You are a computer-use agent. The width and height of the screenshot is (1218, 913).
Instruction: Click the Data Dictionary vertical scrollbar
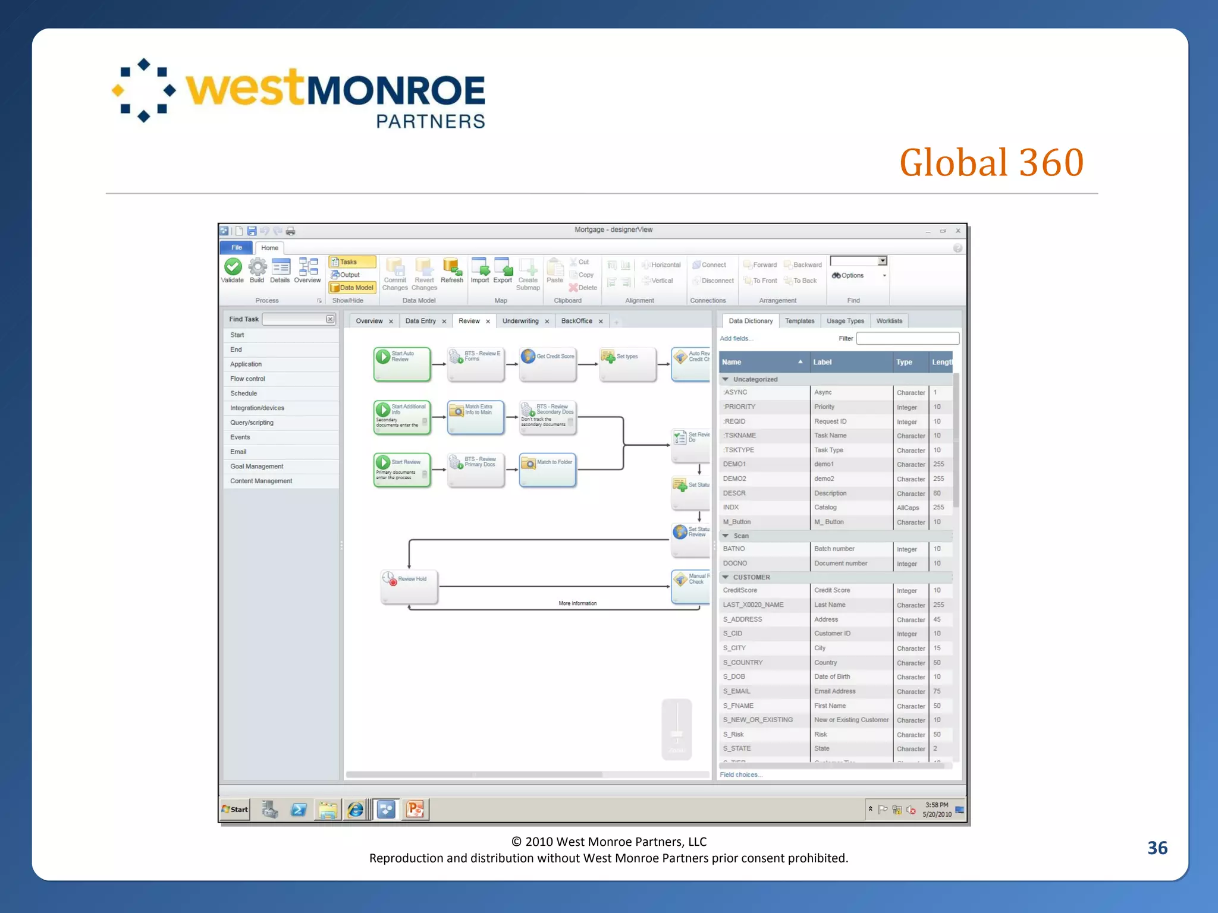coord(956,440)
